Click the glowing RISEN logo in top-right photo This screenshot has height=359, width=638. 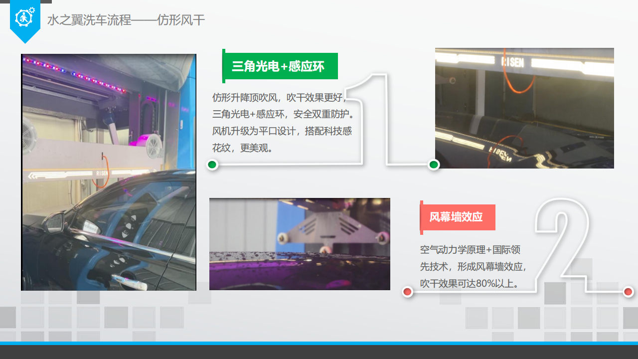point(512,62)
